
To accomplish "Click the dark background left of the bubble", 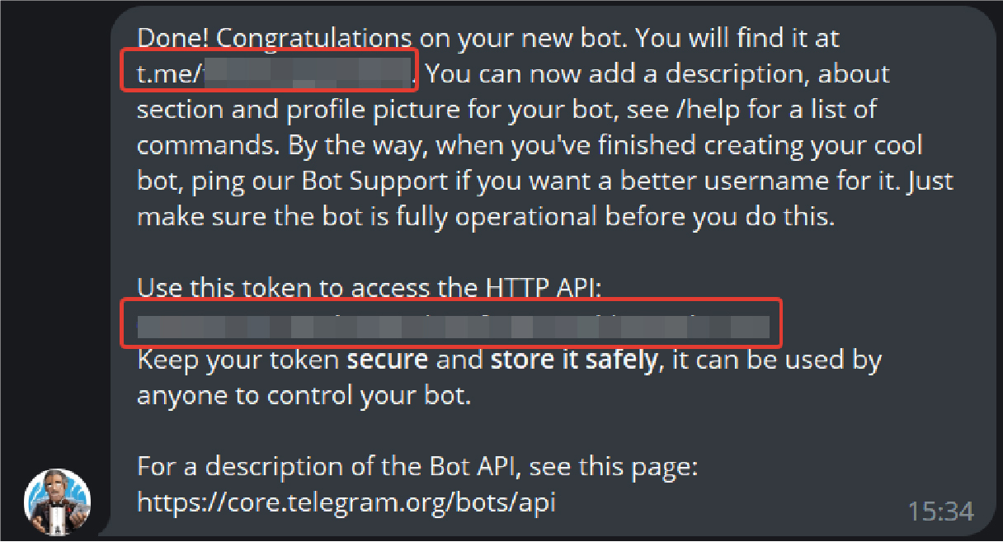I will click(54, 247).
